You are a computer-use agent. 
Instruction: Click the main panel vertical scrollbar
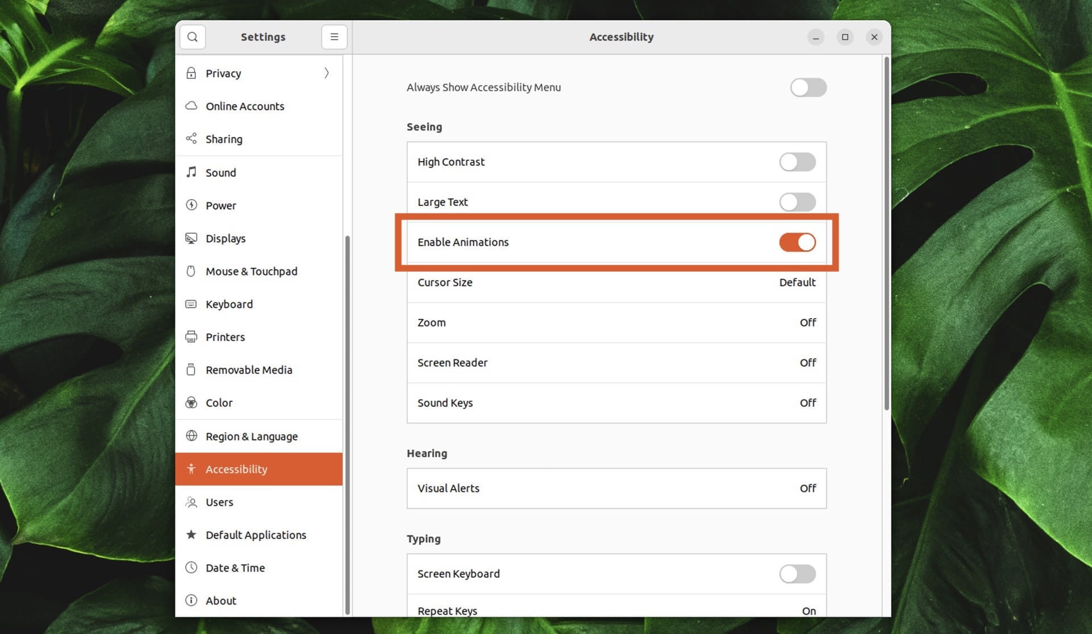pos(886,233)
